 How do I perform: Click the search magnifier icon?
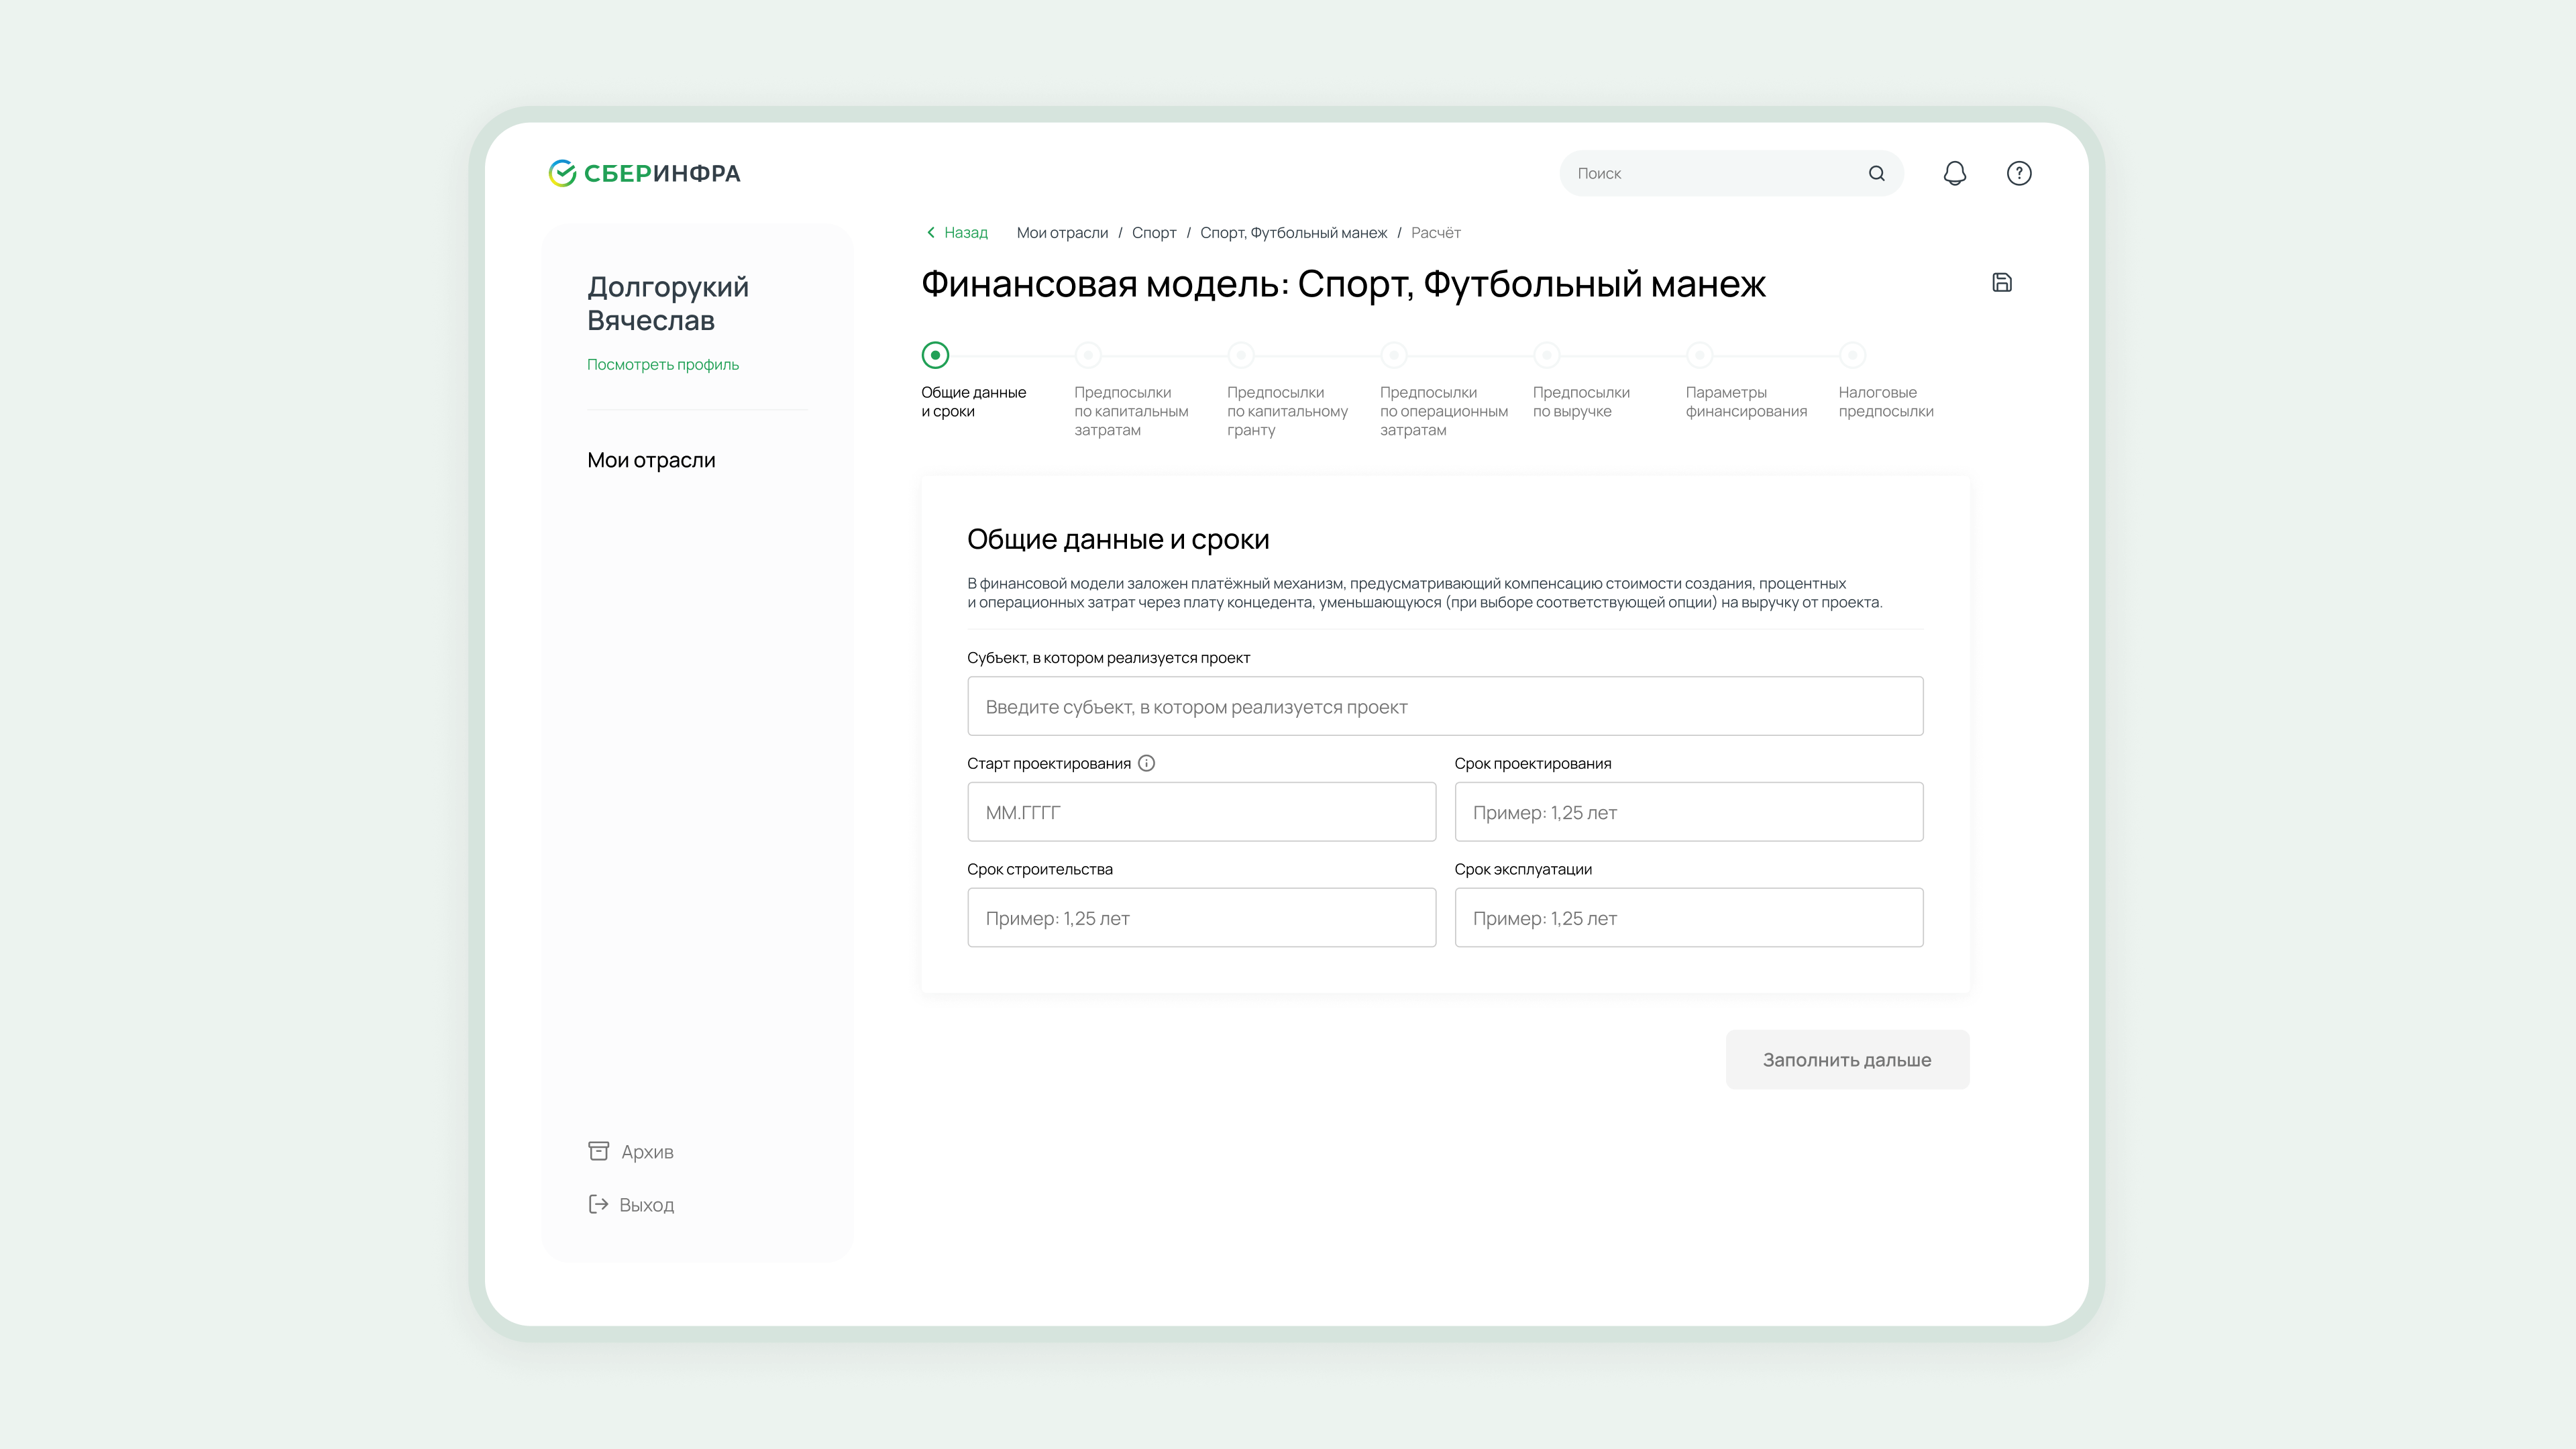pos(1876,173)
